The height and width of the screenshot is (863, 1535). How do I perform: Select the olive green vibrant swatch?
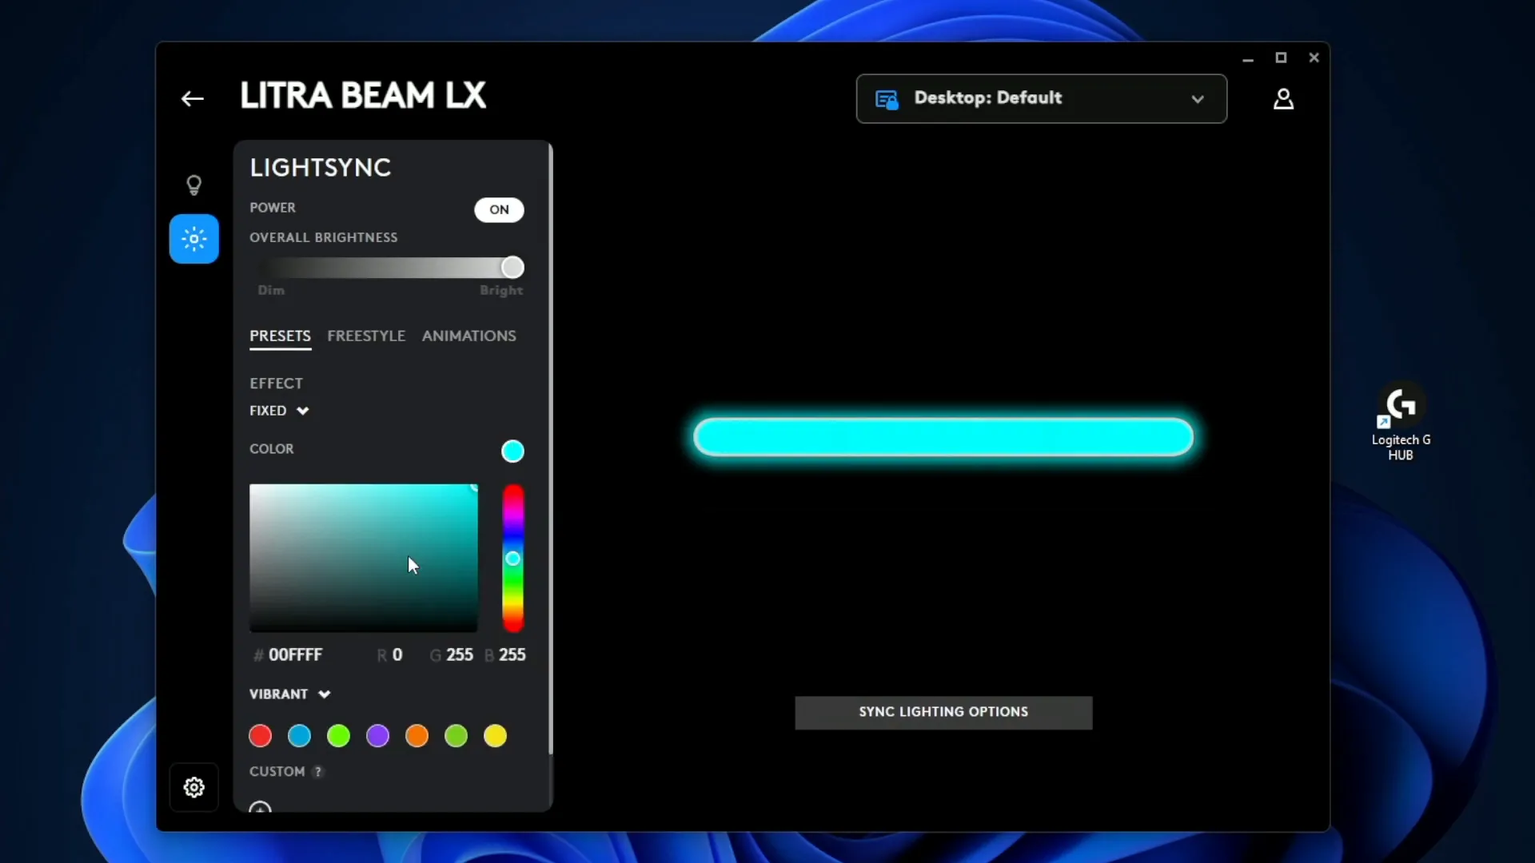coord(456,736)
